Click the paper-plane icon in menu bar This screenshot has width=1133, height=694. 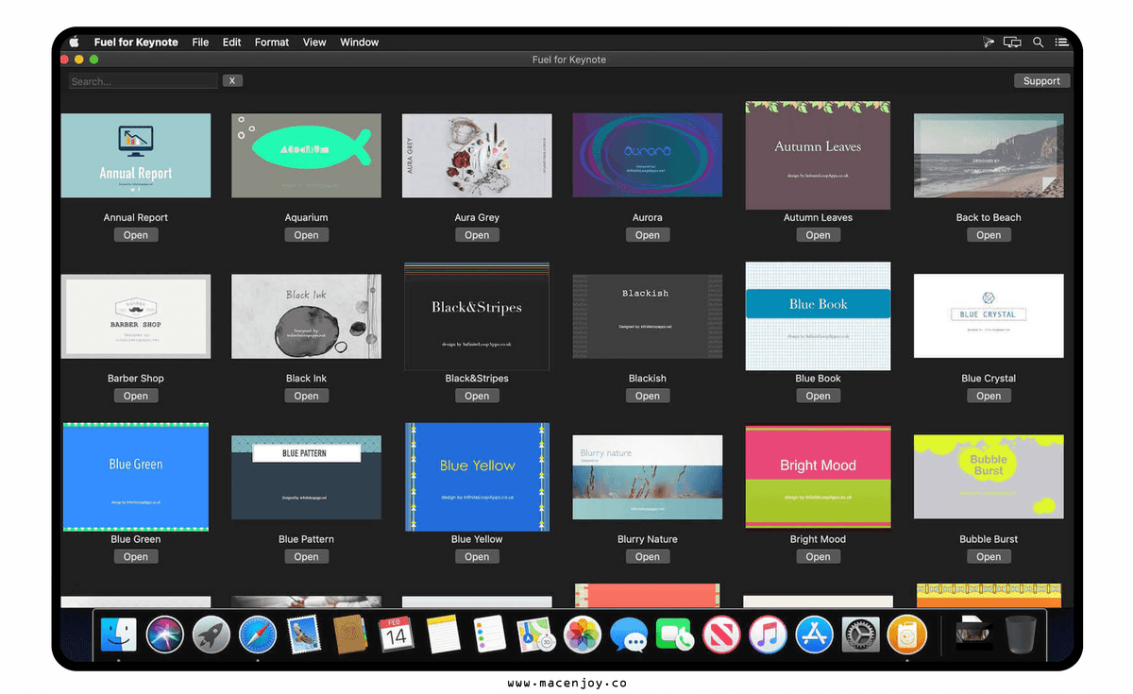pos(989,42)
